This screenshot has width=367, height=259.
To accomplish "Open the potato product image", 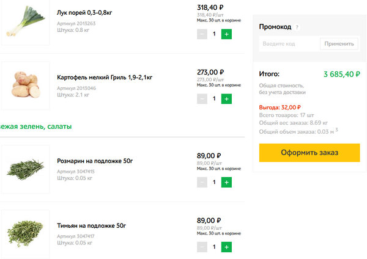I will (x=24, y=86).
